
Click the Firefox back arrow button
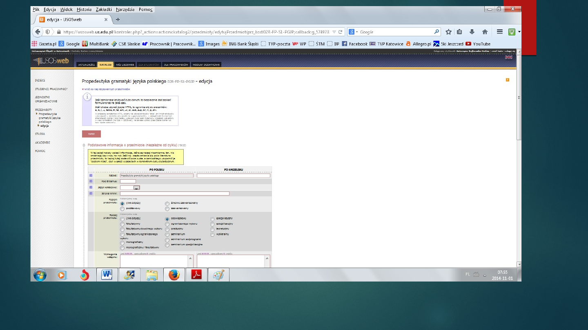[38, 32]
